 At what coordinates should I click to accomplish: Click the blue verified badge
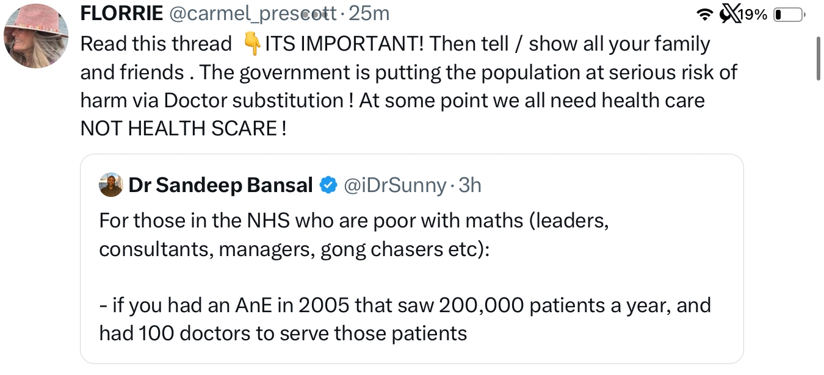click(x=328, y=185)
